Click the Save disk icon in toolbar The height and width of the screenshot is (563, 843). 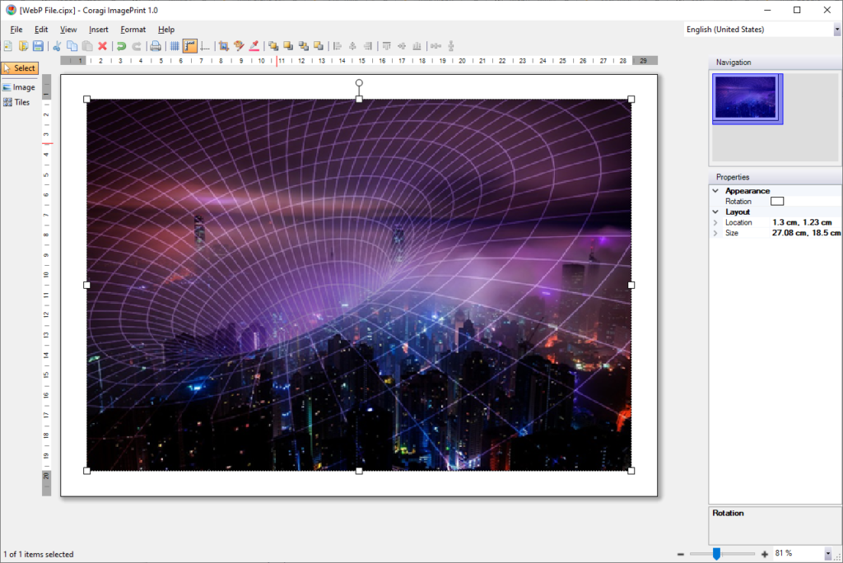[38, 46]
